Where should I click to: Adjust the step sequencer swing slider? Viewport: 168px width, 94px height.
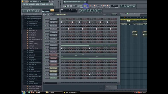coord(108,15)
